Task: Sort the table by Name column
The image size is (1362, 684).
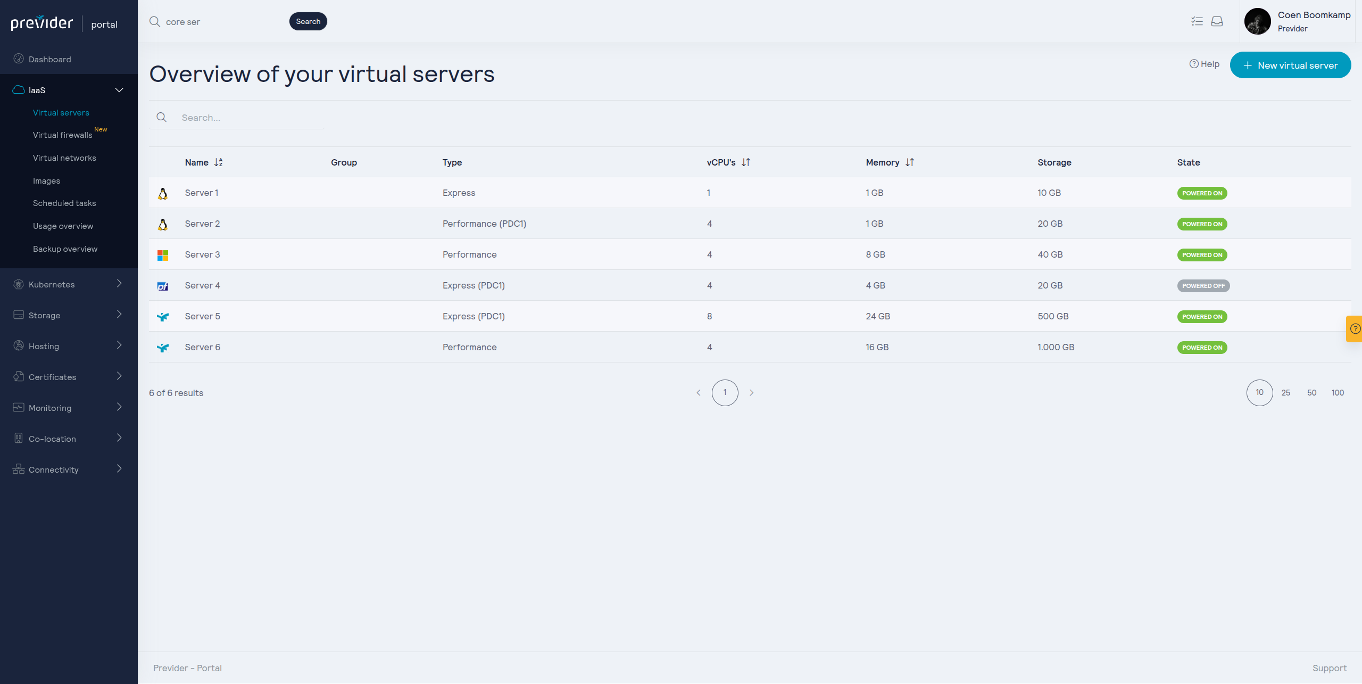Action: click(218, 162)
